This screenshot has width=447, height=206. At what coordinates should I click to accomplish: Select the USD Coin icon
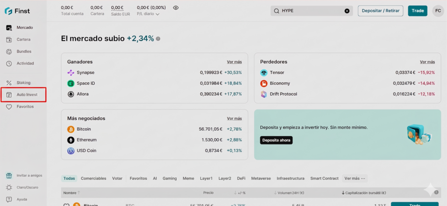(71, 151)
